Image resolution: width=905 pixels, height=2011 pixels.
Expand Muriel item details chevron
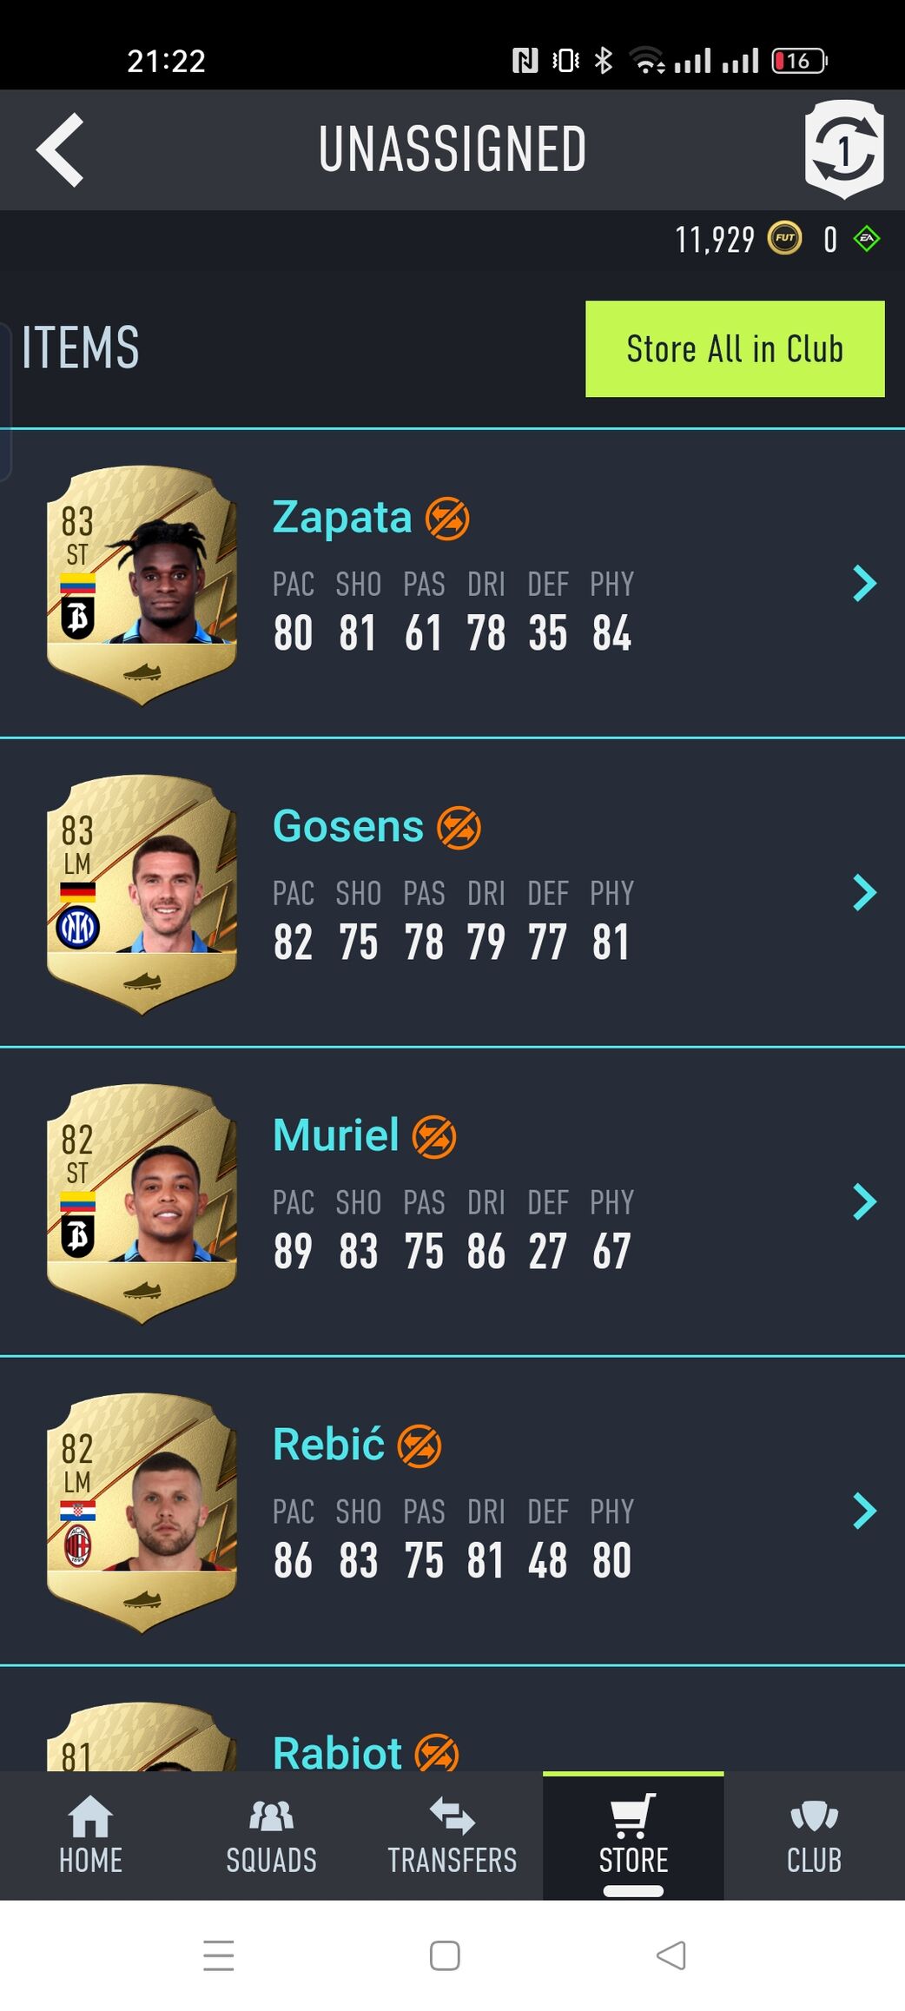coord(864,1201)
